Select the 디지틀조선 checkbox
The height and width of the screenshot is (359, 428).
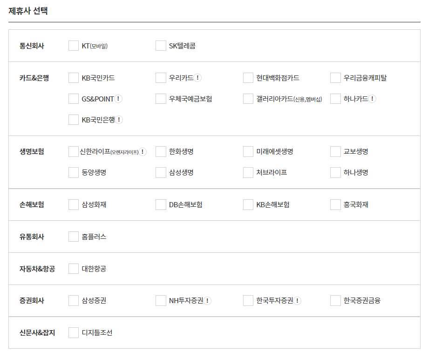tap(74, 333)
